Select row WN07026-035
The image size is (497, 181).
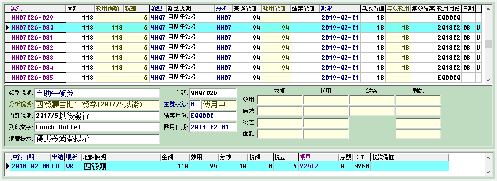(x=243, y=78)
